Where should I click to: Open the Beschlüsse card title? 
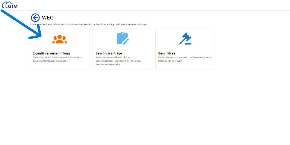click(167, 53)
